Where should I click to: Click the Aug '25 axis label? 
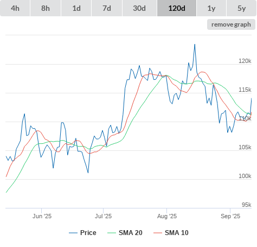pyautogui.click(x=167, y=216)
